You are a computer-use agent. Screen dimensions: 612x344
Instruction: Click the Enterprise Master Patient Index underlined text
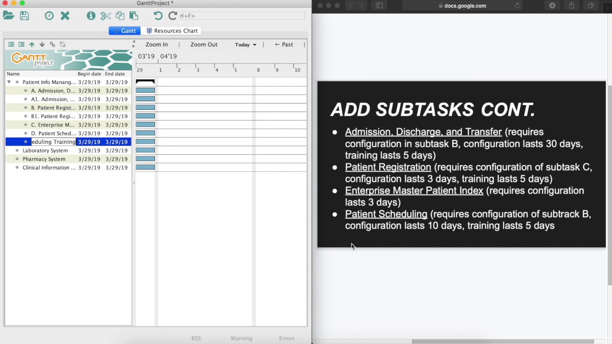414,191
